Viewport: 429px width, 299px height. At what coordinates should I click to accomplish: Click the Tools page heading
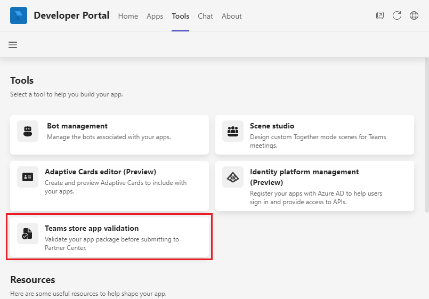click(x=22, y=80)
